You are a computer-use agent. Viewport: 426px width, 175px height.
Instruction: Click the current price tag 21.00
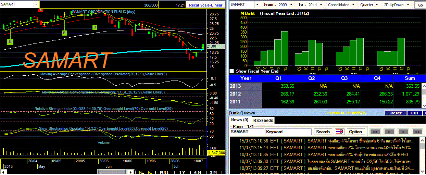click(x=216, y=46)
